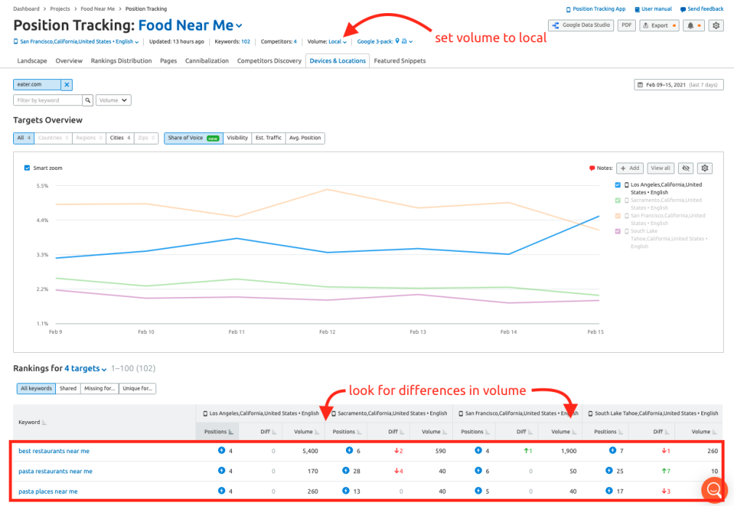Open the User manual link
The height and width of the screenshot is (506, 734).
653,9
